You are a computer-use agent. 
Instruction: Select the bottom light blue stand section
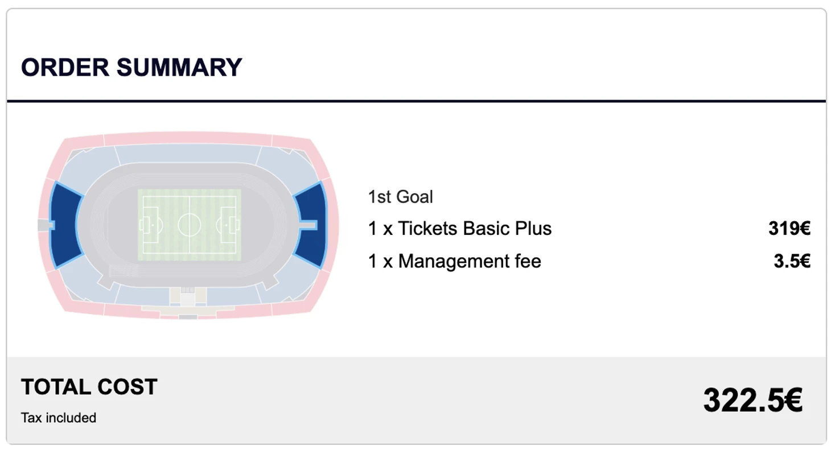pos(188,295)
